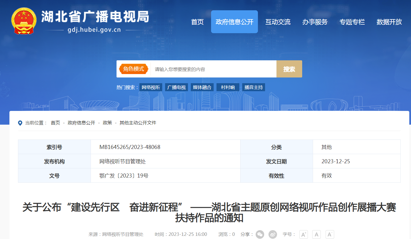The image size is (411, 239).
Task: Click breadcrumb link 其他主动公开文件
Action: pyautogui.click(x=138, y=123)
